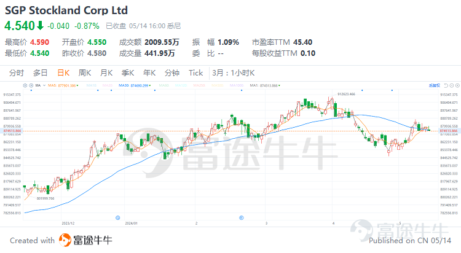The width and height of the screenshot is (461, 253).
Task: Toggle the faded MA10 indicator
Action: coord(91,85)
